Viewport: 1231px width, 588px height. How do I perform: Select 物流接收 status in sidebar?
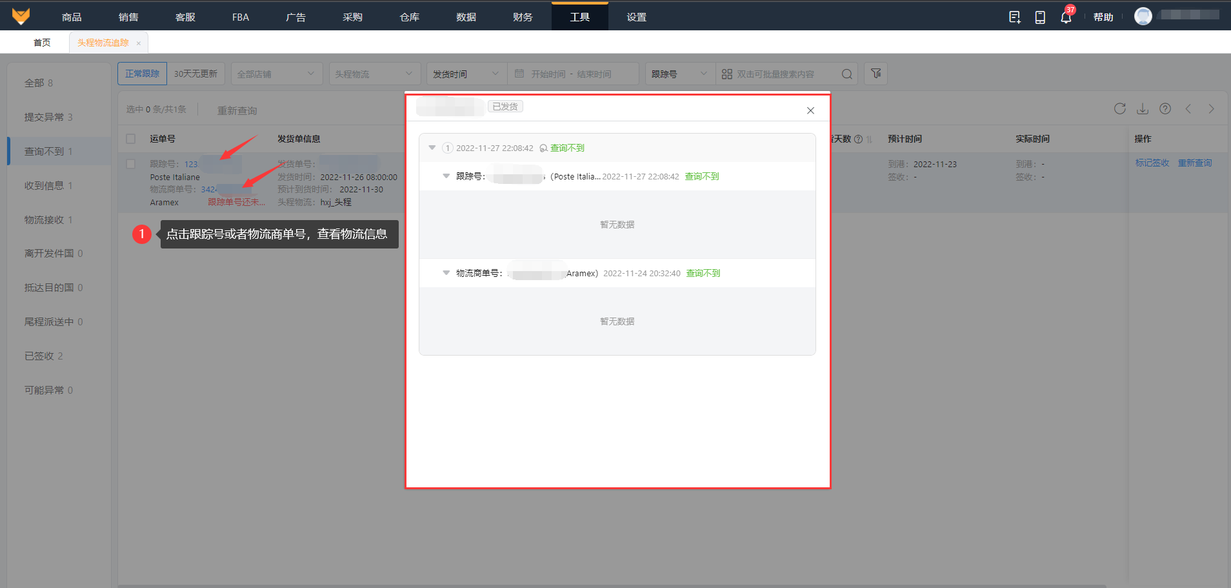click(59, 219)
